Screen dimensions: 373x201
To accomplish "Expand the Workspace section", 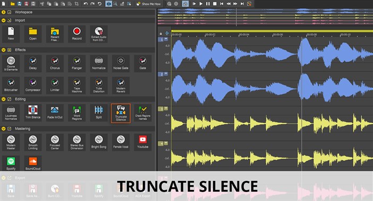I will point(3,12).
